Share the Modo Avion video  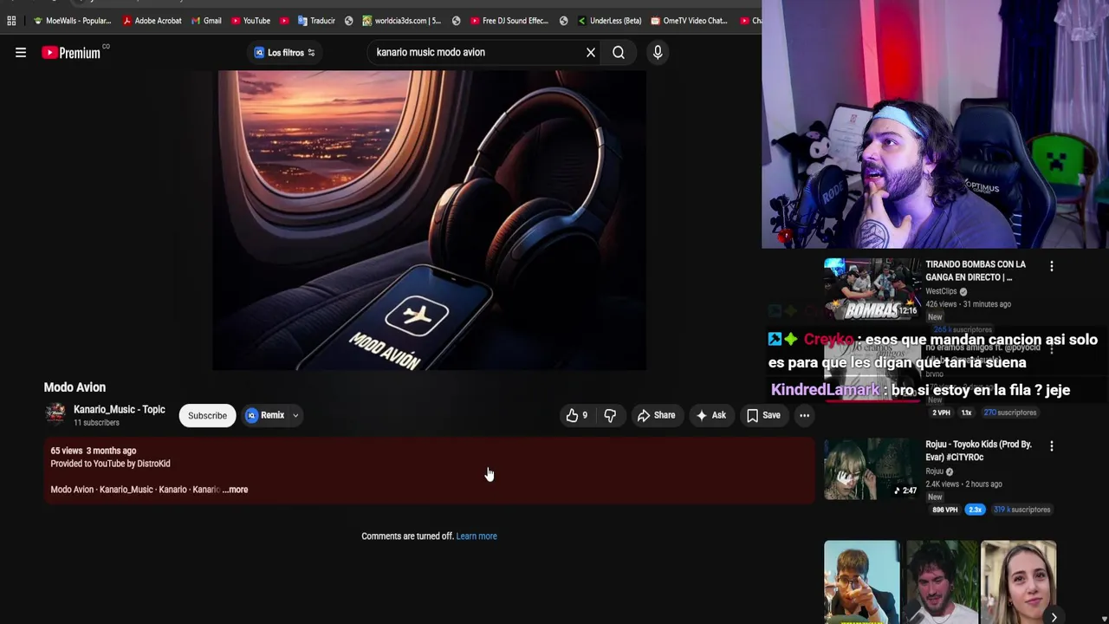pyautogui.click(x=656, y=415)
